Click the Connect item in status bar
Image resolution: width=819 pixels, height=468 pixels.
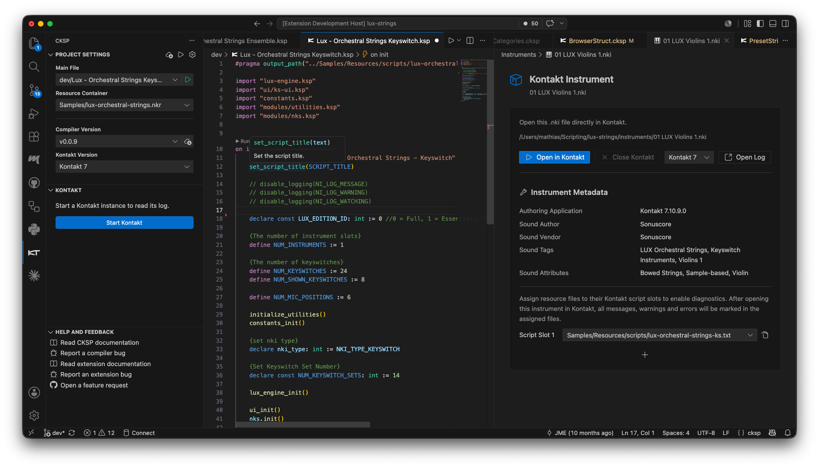[139, 433]
